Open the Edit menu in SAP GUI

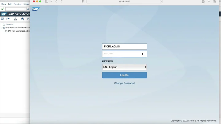tap(10, 4)
